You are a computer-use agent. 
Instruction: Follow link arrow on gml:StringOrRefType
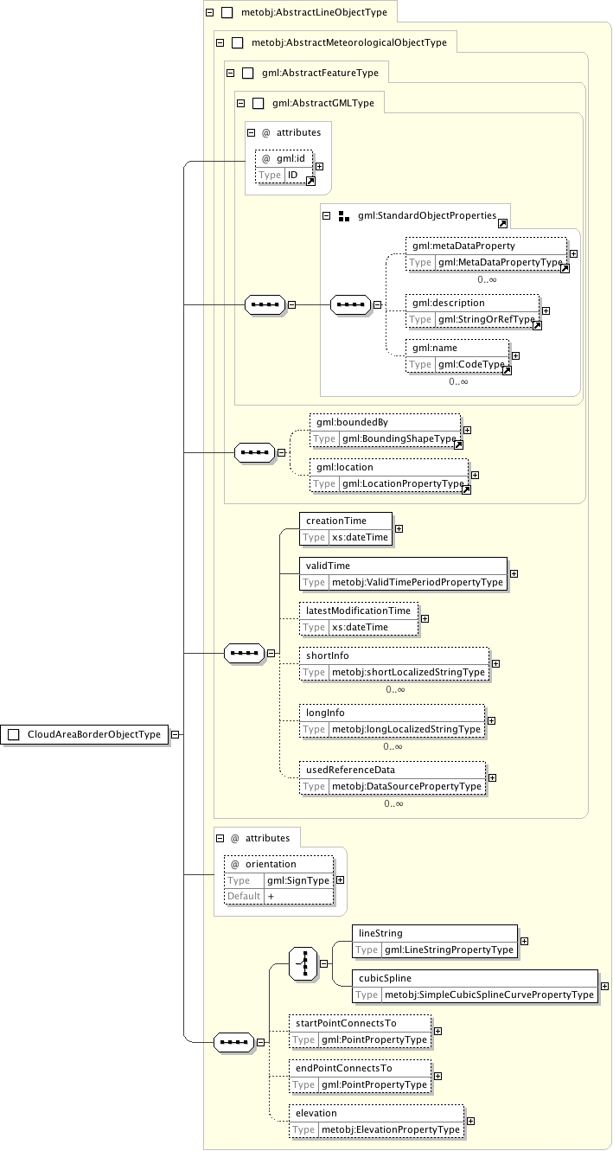click(537, 325)
